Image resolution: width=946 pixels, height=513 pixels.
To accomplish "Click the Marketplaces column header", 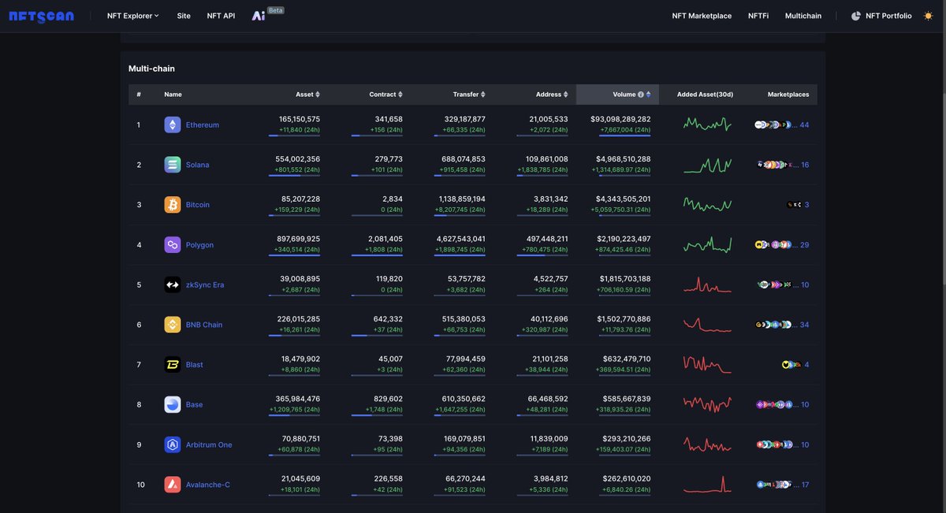I will click(788, 95).
